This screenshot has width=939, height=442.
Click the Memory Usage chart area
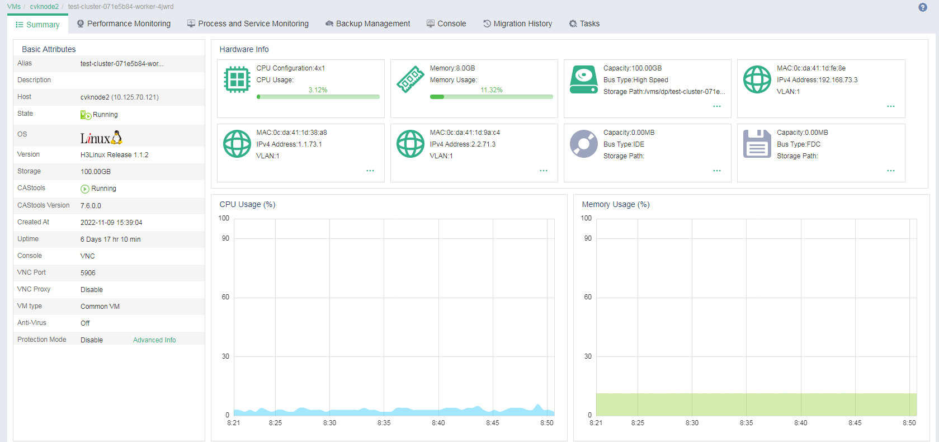757,317
